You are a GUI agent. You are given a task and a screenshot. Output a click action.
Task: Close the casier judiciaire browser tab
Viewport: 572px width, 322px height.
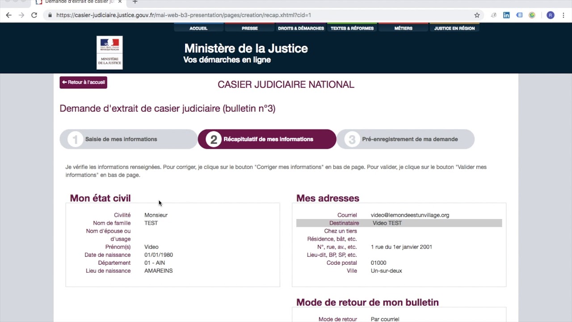[x=120, y=2]
